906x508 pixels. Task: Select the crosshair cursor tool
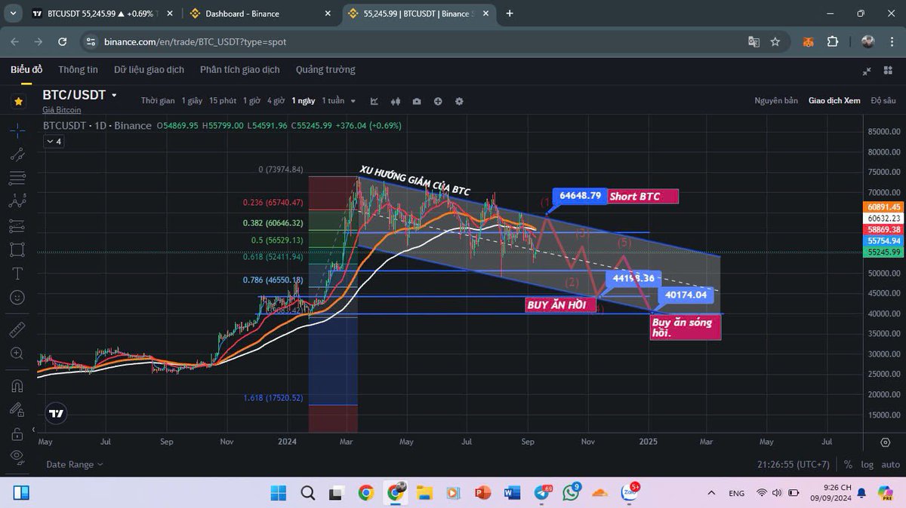[18, 130]
